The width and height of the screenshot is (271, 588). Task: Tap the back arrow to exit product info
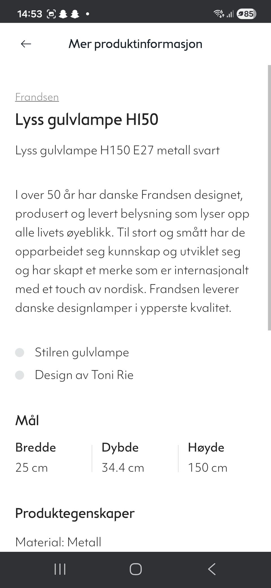[x=26, y=44]
